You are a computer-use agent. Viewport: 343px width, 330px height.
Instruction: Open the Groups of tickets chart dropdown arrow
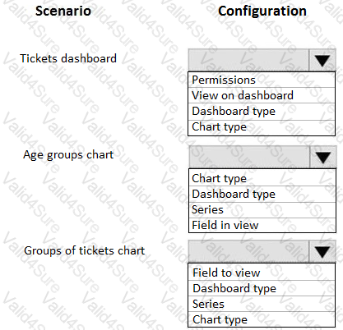tap(322, 252)
